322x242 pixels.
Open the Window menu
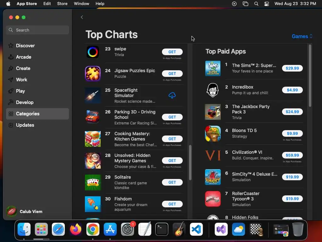pos(81,4)
